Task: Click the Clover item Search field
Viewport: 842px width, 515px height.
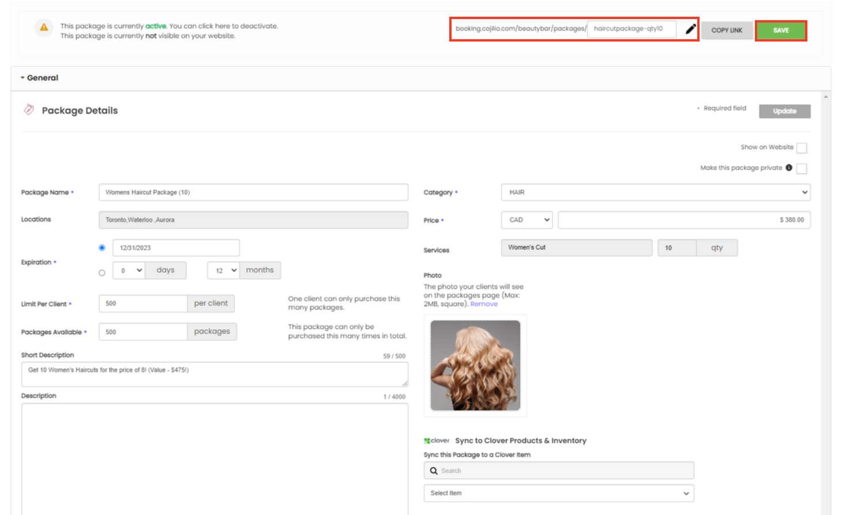Action: [x=559, y=471]
